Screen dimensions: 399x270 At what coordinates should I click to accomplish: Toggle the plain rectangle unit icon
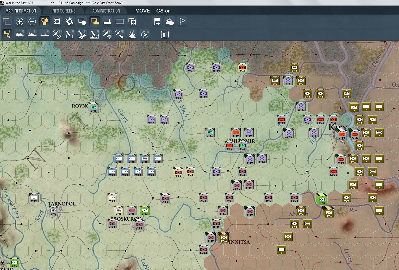coord(120,21)
